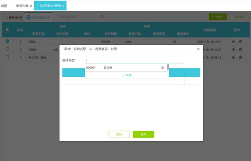Screen dimensions: 251x161
Task: Check the checkbox for row 2
Action: 7,49
